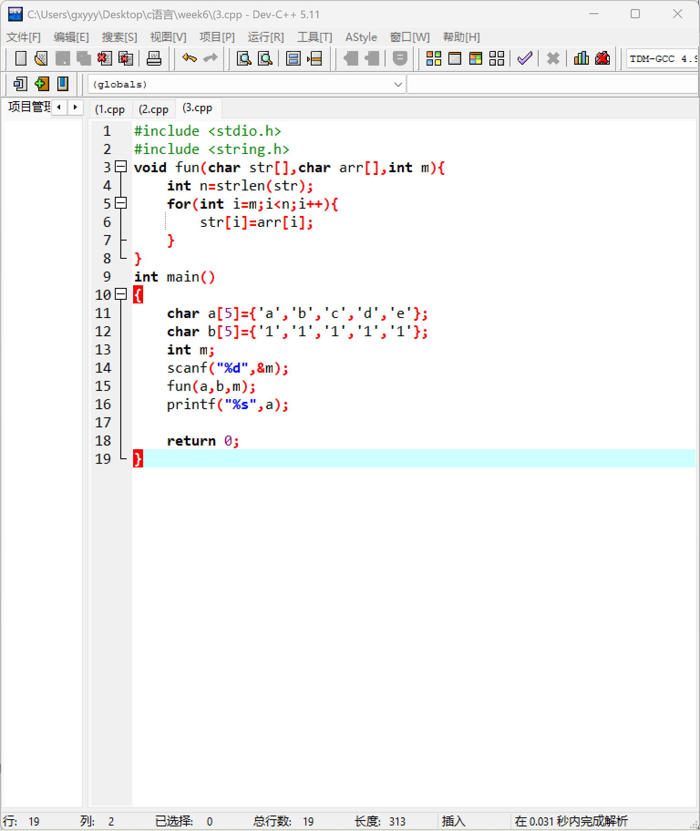Image resolution: width=700 pixels, height=831 pixels.
Task: Click the scanf("%d",&m); line
Action: (228, 368)
